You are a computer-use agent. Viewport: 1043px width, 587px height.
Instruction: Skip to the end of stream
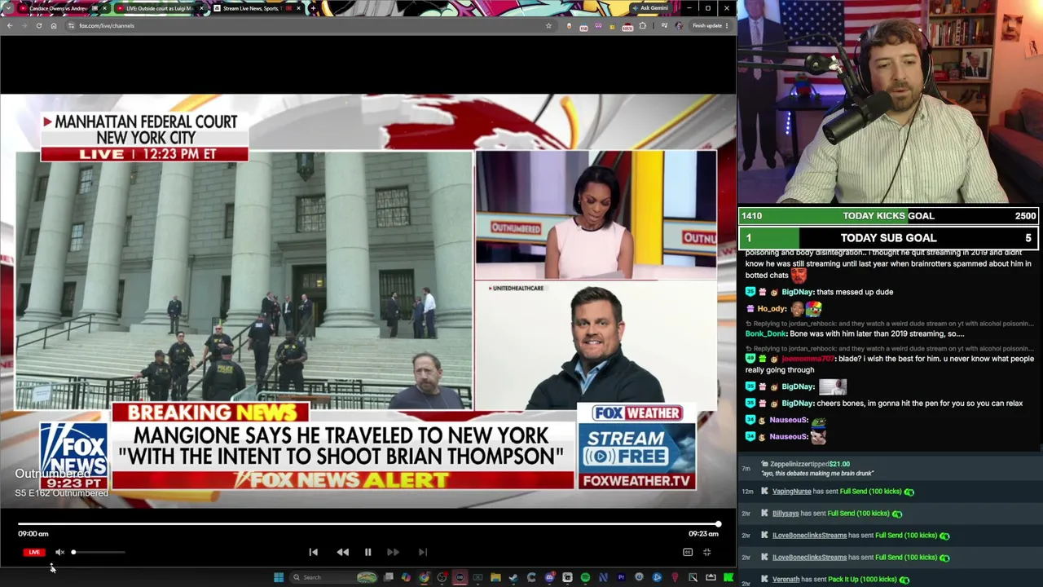(422, 552)
